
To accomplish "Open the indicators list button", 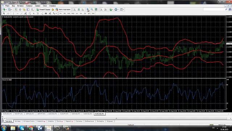I will pyautogui.click(x=111, y=9).
